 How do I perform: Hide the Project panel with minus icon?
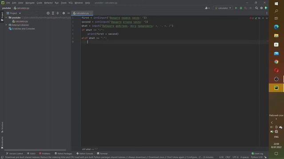(68, 13)
